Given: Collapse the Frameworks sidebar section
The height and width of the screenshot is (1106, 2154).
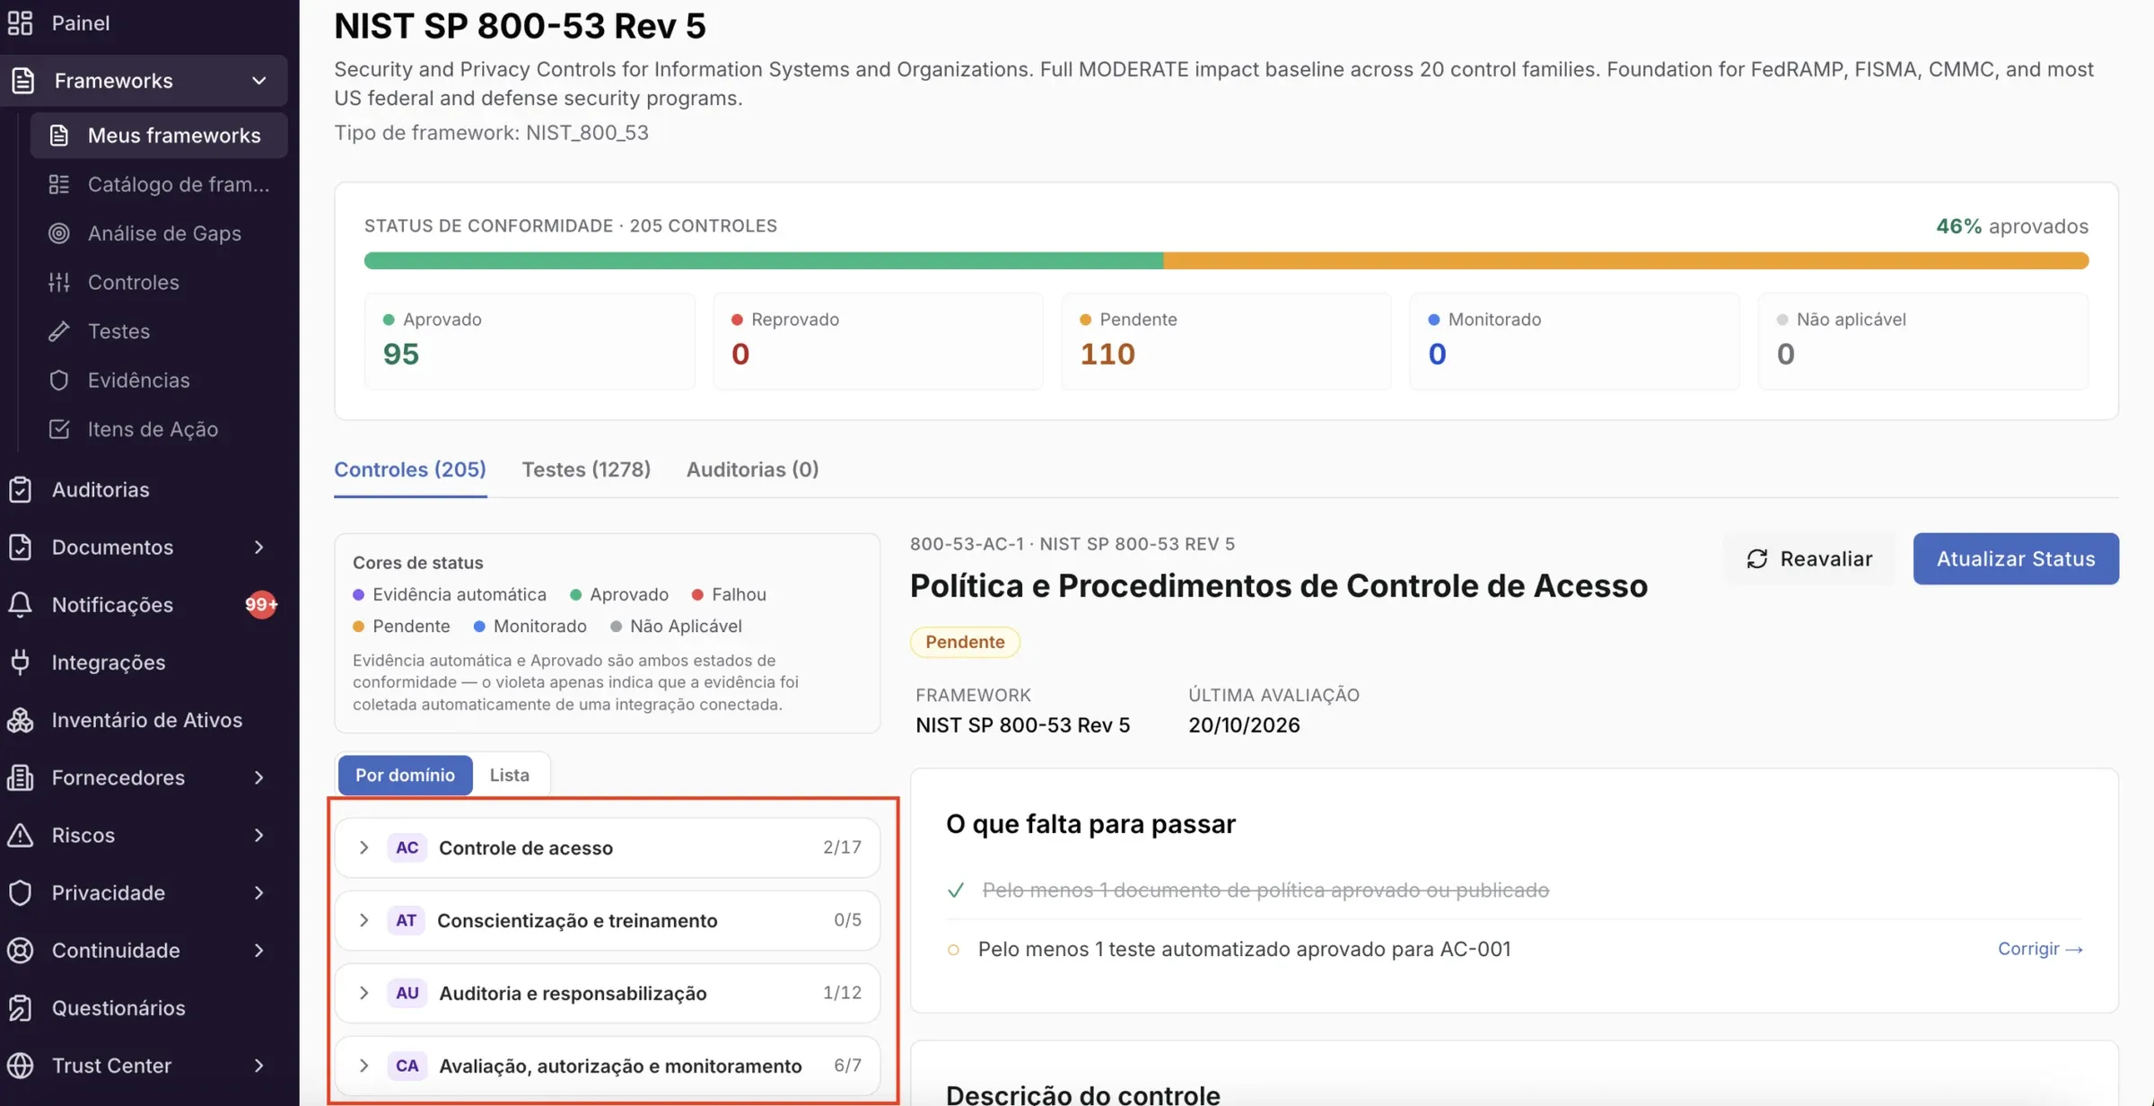Looking at the screenshot, I should point(258,81).
